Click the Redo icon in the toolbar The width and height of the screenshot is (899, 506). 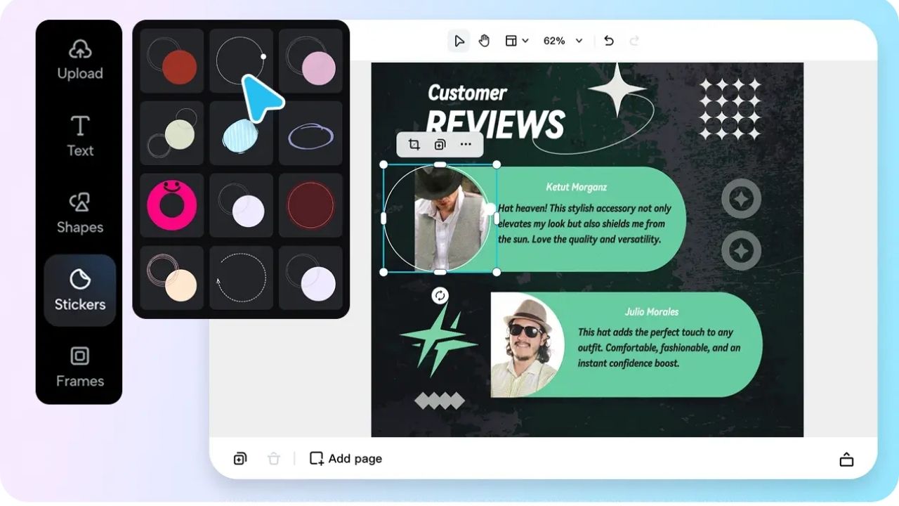[x=634, y=40]
